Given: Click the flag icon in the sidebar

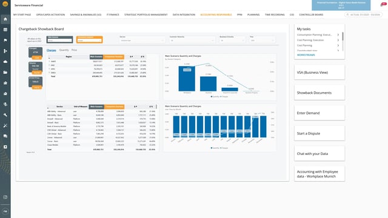Looking at the screenshot, I should click(x=5, y=41).
